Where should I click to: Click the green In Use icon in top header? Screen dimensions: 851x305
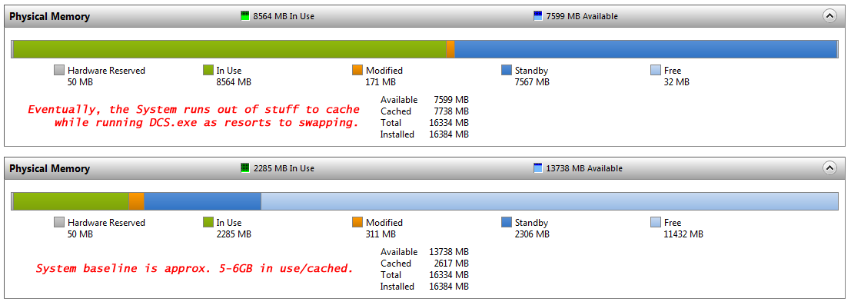point(244,16)
